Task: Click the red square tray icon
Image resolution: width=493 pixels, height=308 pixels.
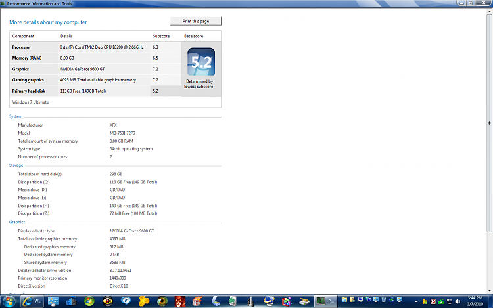Action: coord(433,301)
